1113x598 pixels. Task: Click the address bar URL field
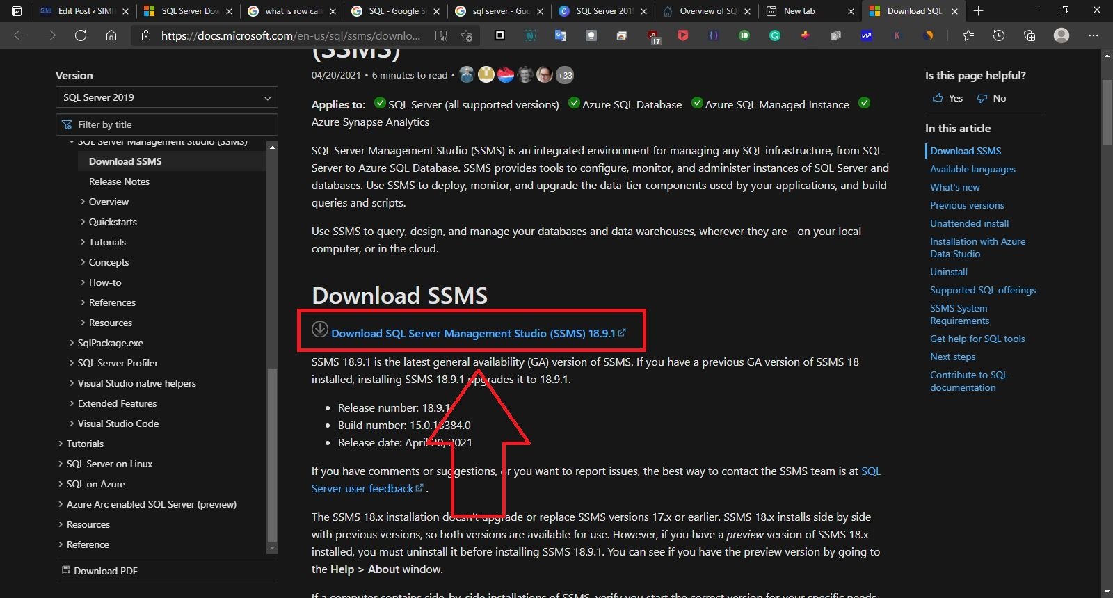click(x=291, y=35)
